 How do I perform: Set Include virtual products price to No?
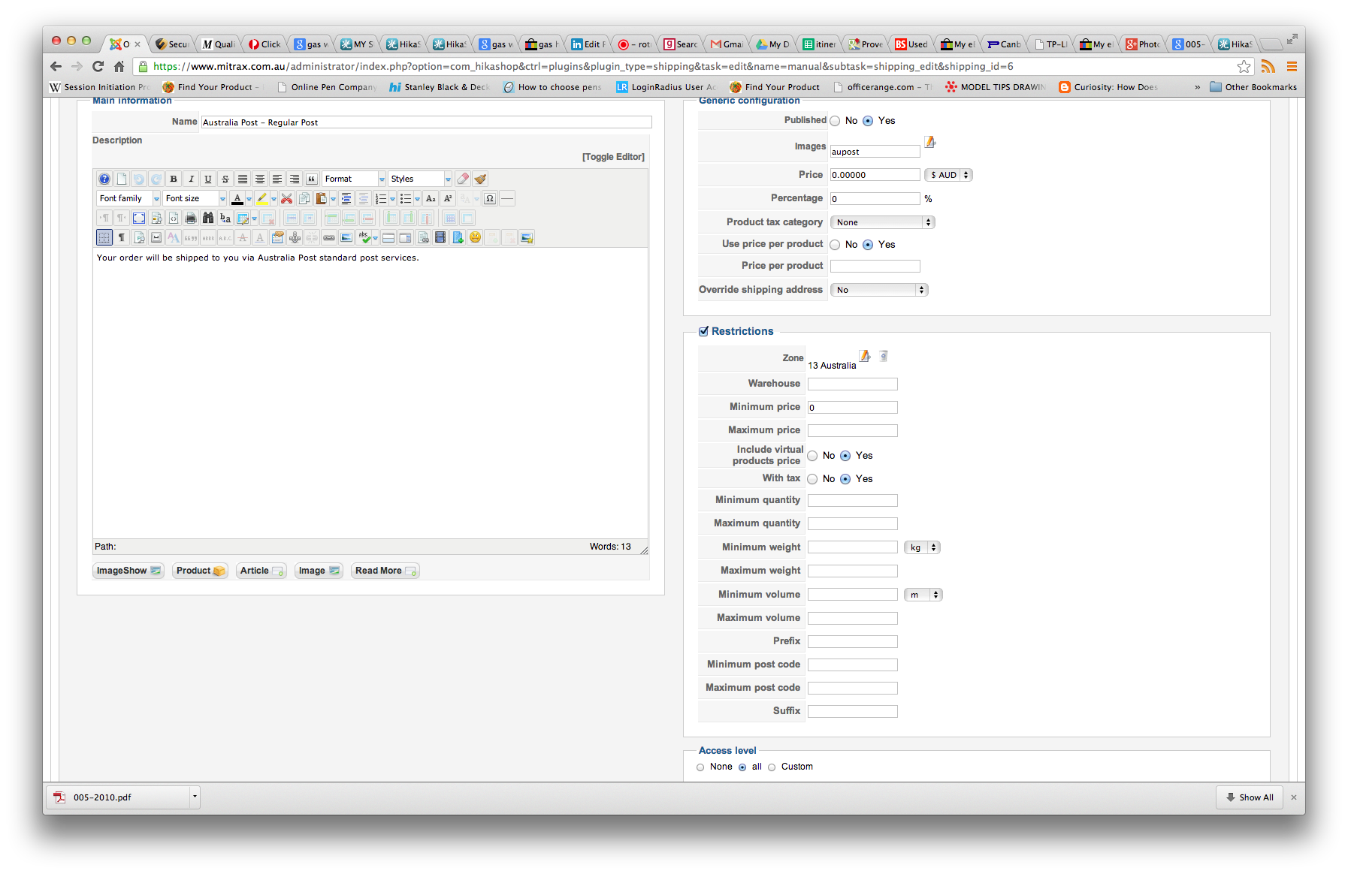point(812,456)
